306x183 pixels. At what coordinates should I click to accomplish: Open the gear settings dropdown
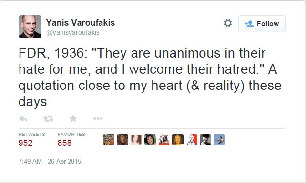click(x=228, y=23)
